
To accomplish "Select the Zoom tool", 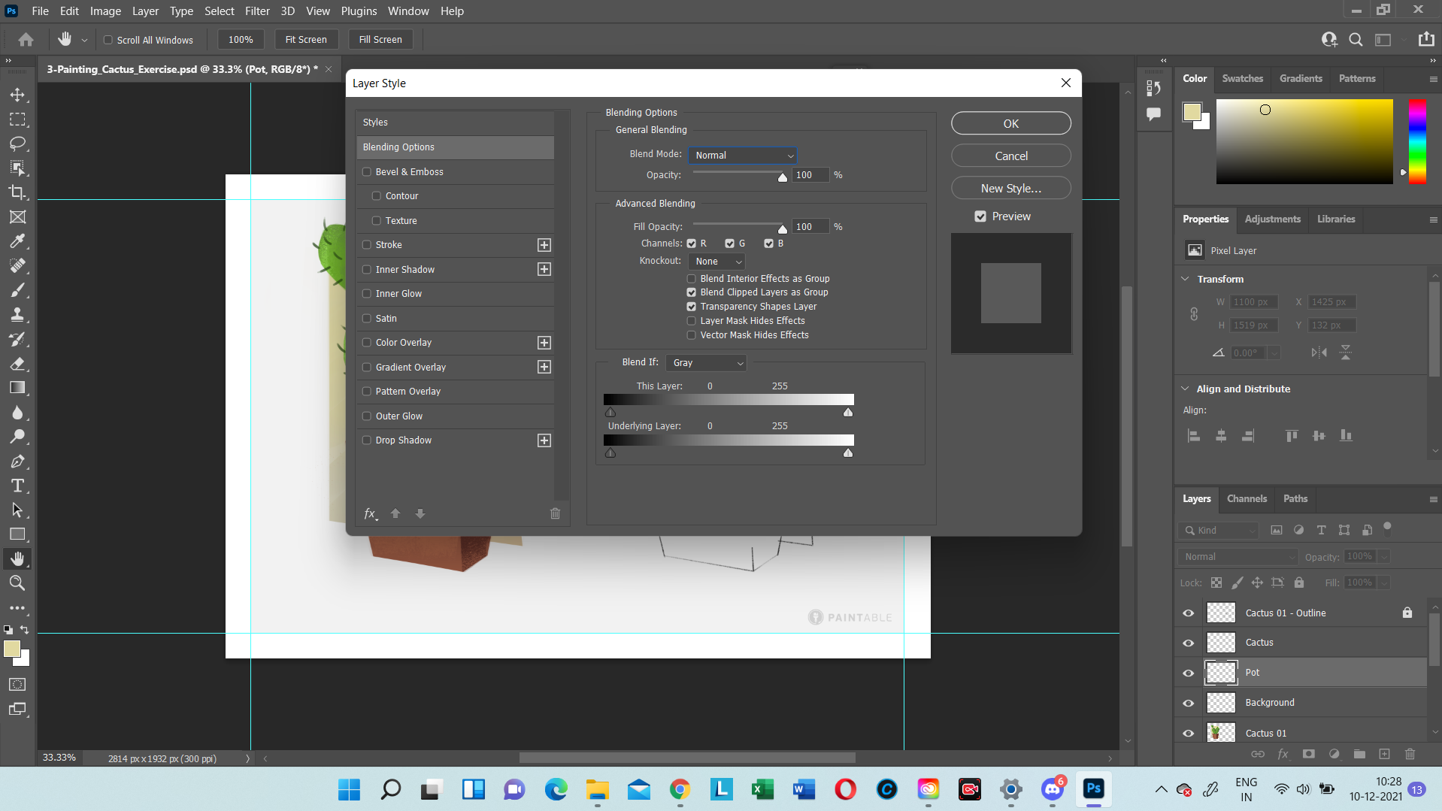I will [x=18, y=583].
